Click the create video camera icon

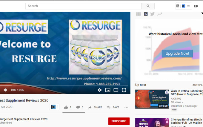click(196, 6)
